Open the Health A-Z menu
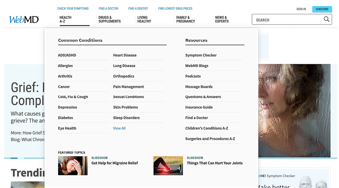 click(x=66, y=19)
